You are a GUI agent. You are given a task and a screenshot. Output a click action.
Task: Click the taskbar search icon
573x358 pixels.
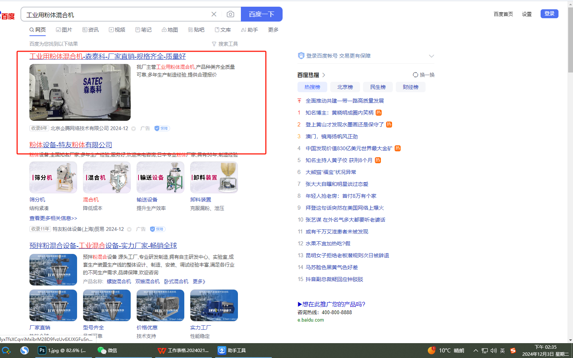6,351
